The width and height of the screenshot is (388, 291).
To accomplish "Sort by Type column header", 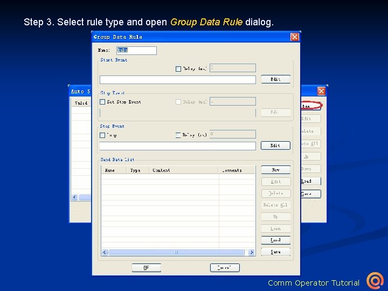I will pos(138,170).
